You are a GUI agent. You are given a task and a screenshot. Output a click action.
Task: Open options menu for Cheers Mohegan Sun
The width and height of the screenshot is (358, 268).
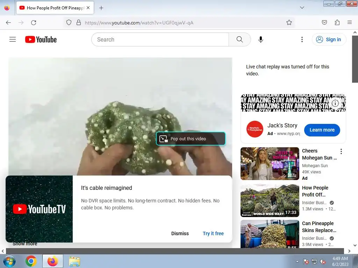pos(341,151)
